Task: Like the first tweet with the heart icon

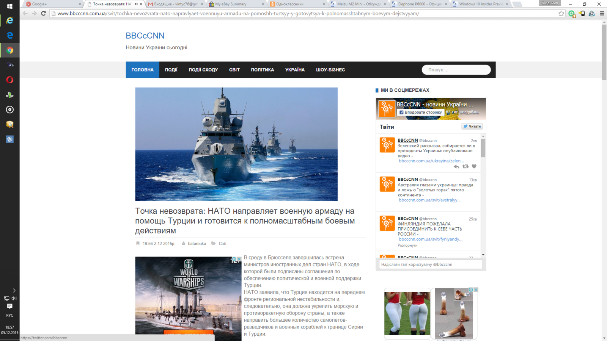Action: (474, 167)
